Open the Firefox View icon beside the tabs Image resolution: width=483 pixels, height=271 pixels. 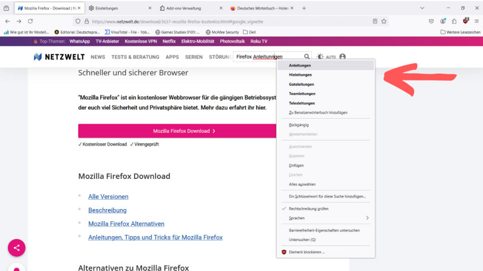point(6,8)
